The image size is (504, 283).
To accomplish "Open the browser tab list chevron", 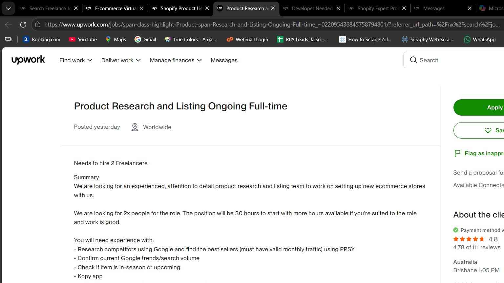I will point(8,9).
